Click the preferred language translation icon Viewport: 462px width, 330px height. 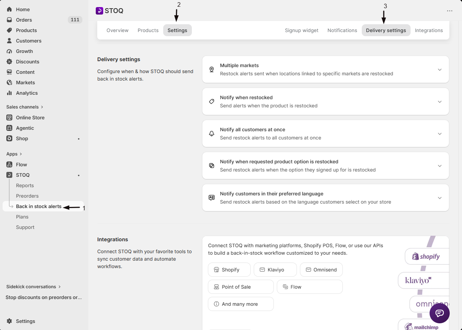coord(212,198)
